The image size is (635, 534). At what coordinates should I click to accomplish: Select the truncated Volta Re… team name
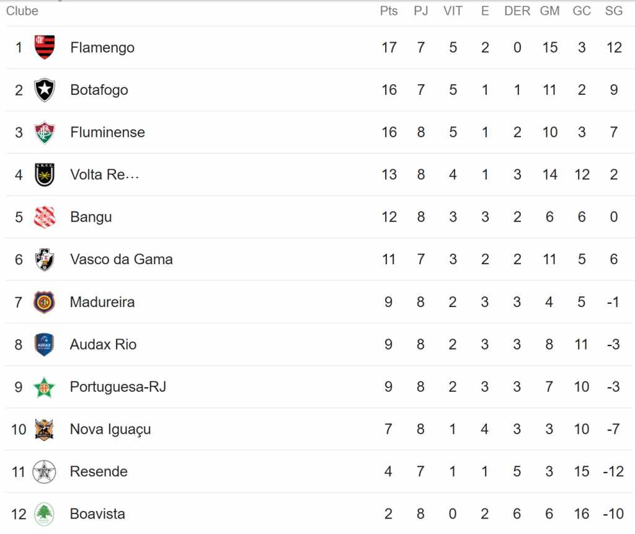pyautogui.click(x=104, y=175)
